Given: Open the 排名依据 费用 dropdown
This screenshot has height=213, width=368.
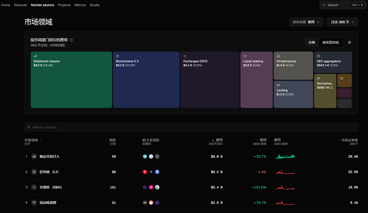Looking at the screenshot, I should 306,22.
